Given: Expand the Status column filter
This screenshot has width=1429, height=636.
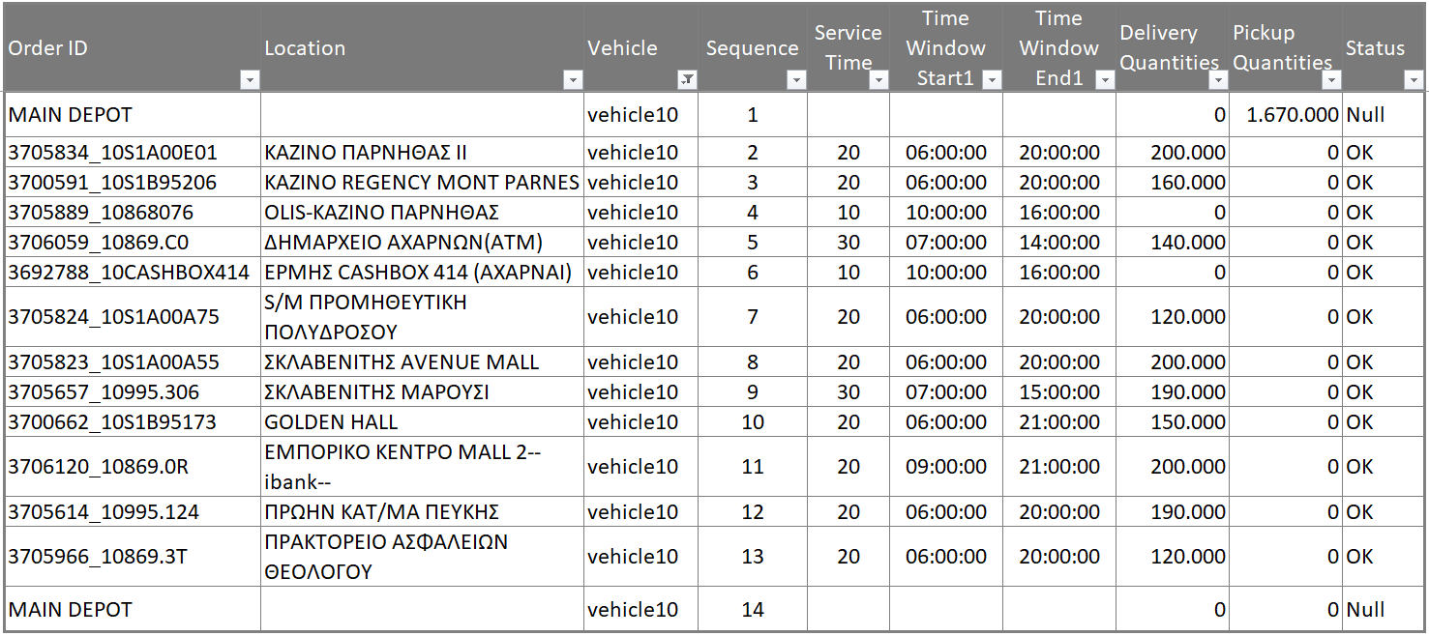Looking at the screenshot, I should (1414, 80).
